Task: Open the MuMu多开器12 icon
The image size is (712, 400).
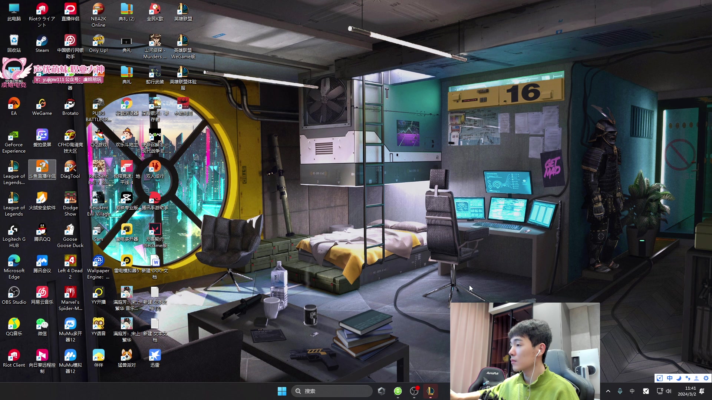Action: [70, 330]
